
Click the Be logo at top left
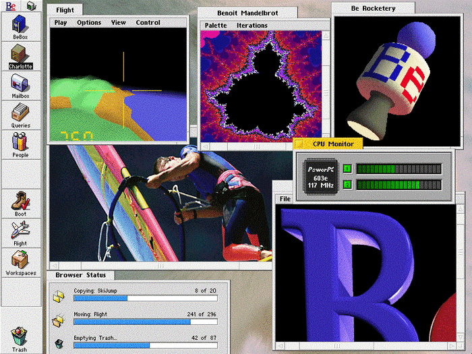(11, 5)
